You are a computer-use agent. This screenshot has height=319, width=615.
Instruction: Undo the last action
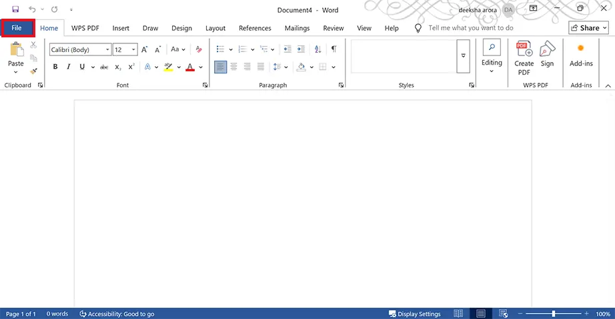coord(32,9)
